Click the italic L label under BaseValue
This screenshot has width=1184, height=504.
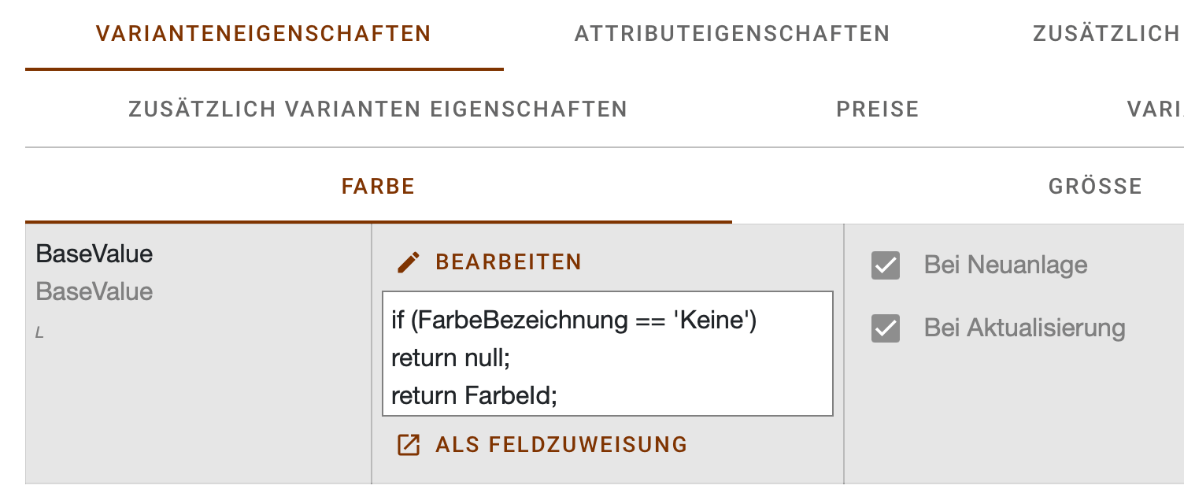(x=39, y=334)
